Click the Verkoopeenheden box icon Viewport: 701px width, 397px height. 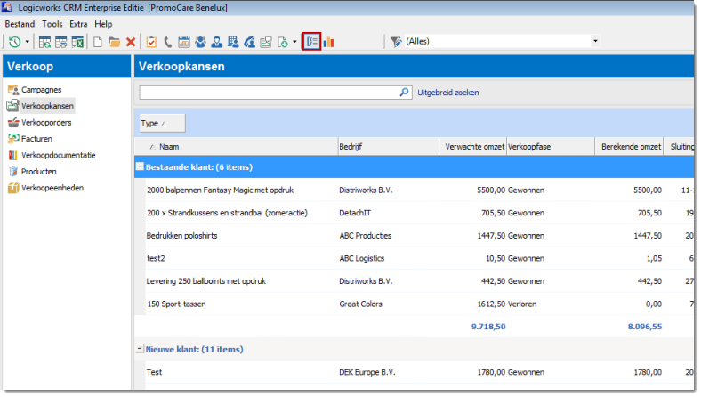coord(13,188)
